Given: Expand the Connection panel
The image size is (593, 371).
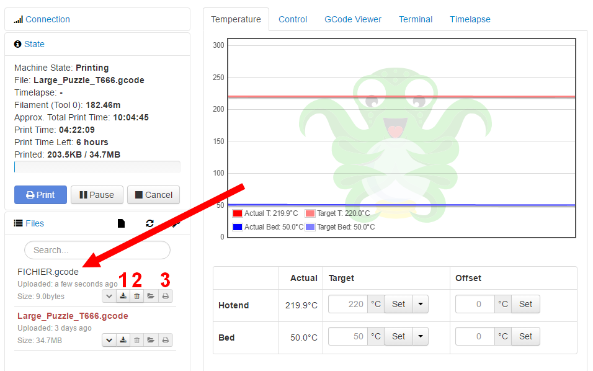Looking at the screenshot, I should (47, 19).
